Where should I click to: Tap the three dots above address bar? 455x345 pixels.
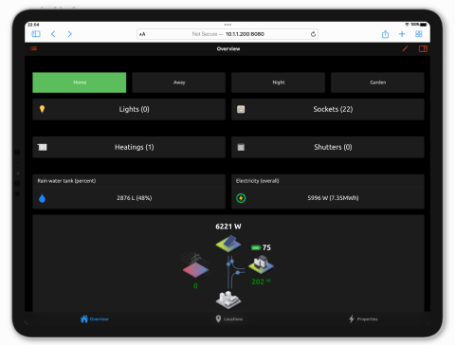tap(227, 25)
